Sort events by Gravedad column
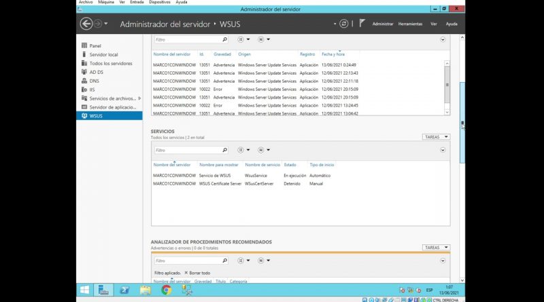The image size is (544, 302). pos(222,54)
